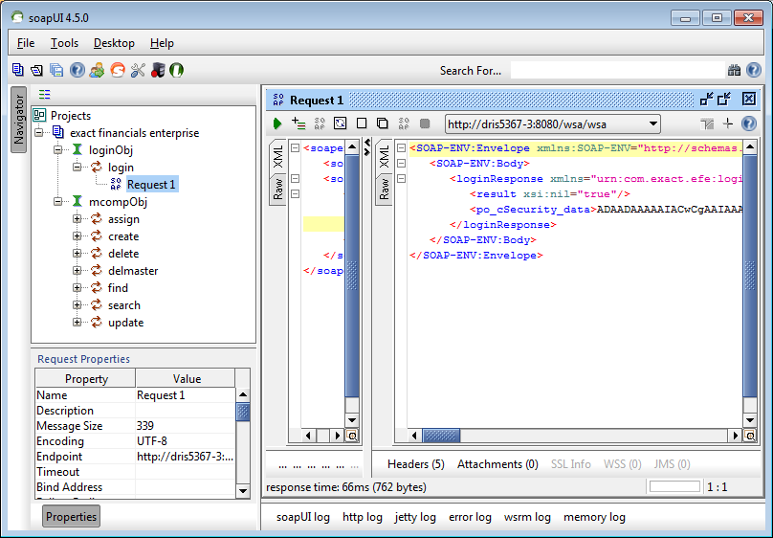This screenshot has width=773, height=538.
Task: Click the second maximize icon in Request 1 header
Action: 724,100
